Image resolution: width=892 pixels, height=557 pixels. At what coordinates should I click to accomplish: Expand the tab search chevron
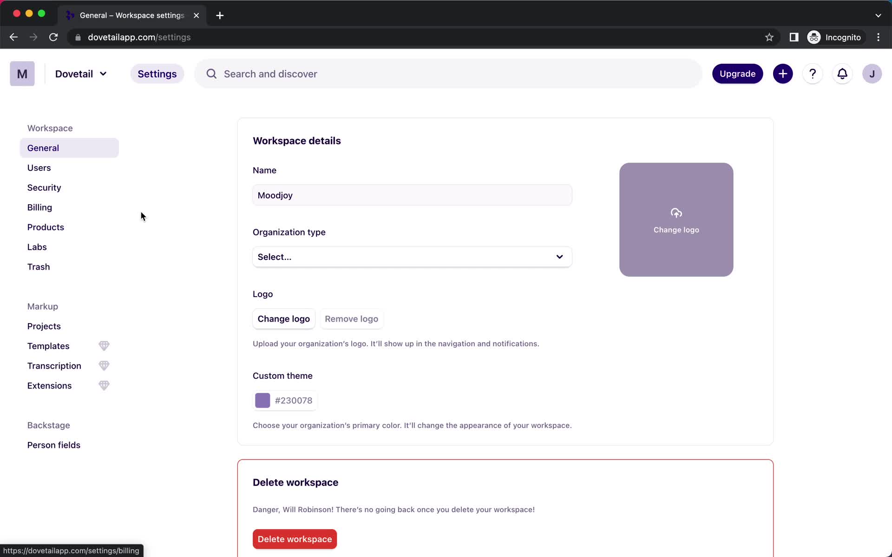tap(878, 15)
